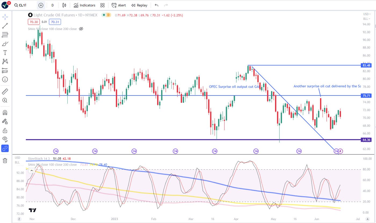The image size is (376, 223).
Task: Open the D timeframe interval dropdown
Action: [x=52, y=5]
